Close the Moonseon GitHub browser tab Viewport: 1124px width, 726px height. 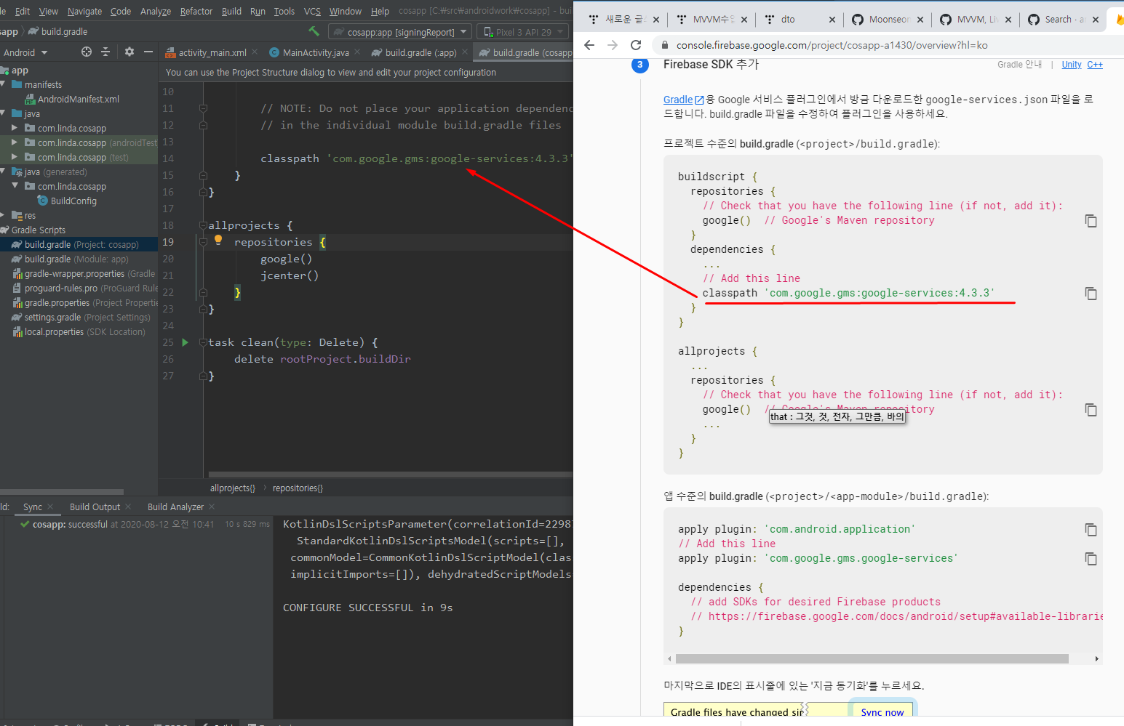pyautogui.click(x=920, y=20)
